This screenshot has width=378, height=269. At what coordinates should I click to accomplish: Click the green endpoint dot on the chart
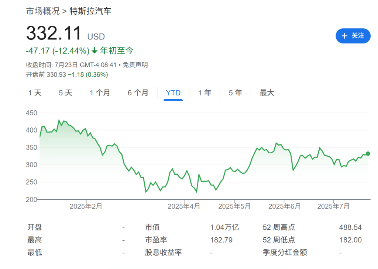(368, 154)
